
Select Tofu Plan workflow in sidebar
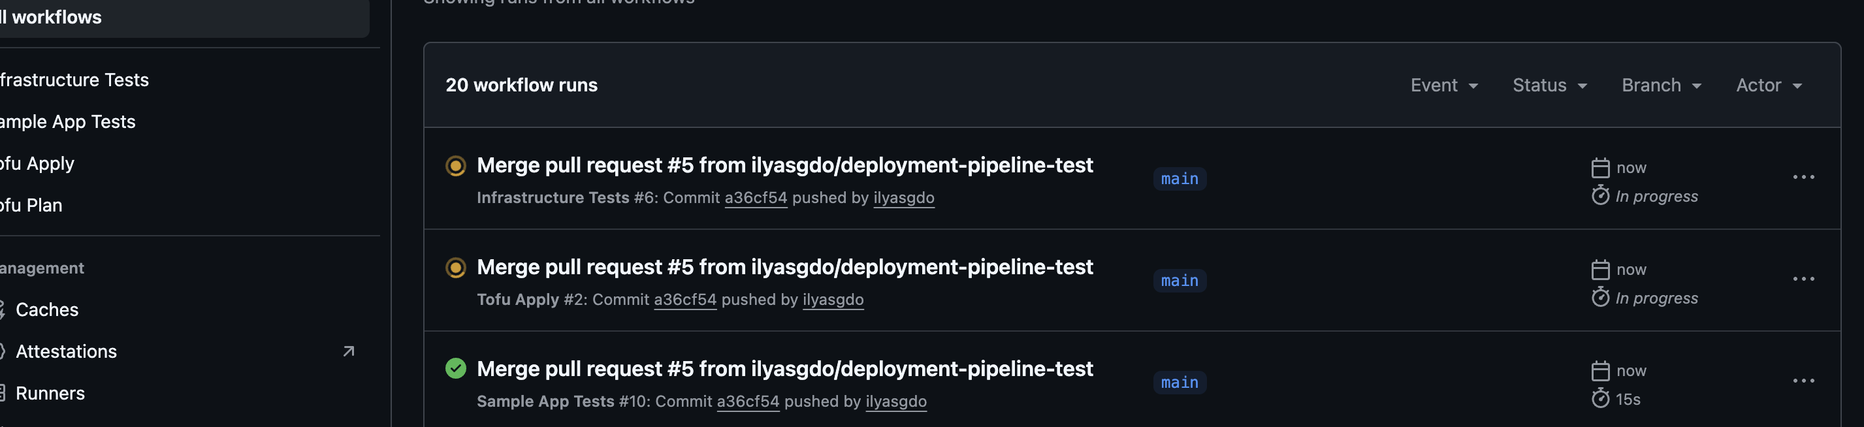pos(31,206)
